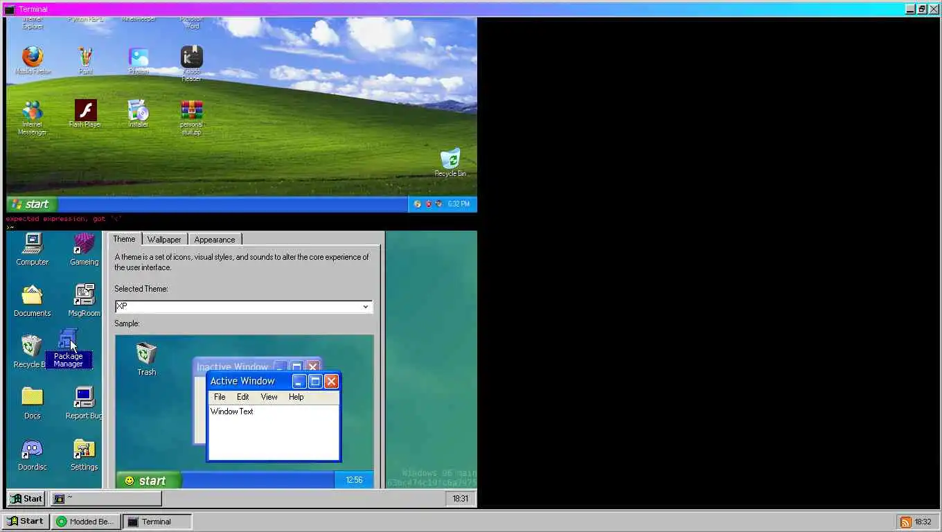Click the green XP start button
The height and width of the screenshot is (532, 942).
click(32, 204)
